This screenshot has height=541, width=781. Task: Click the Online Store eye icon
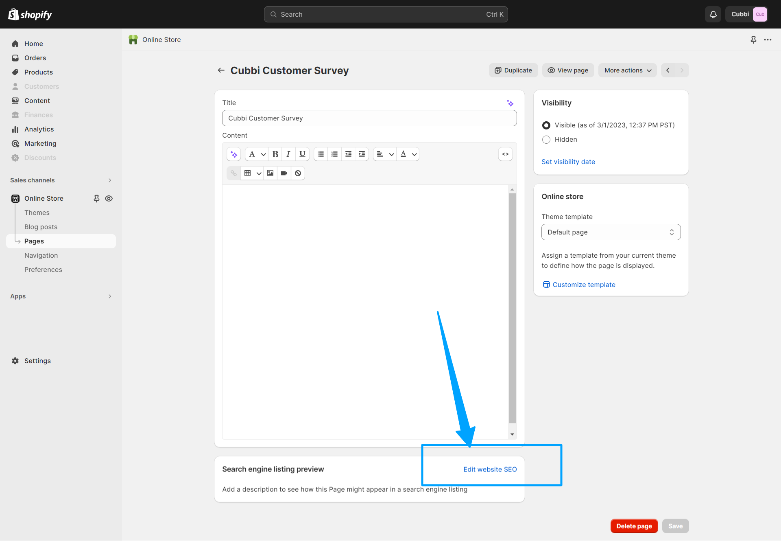[109, 199]
